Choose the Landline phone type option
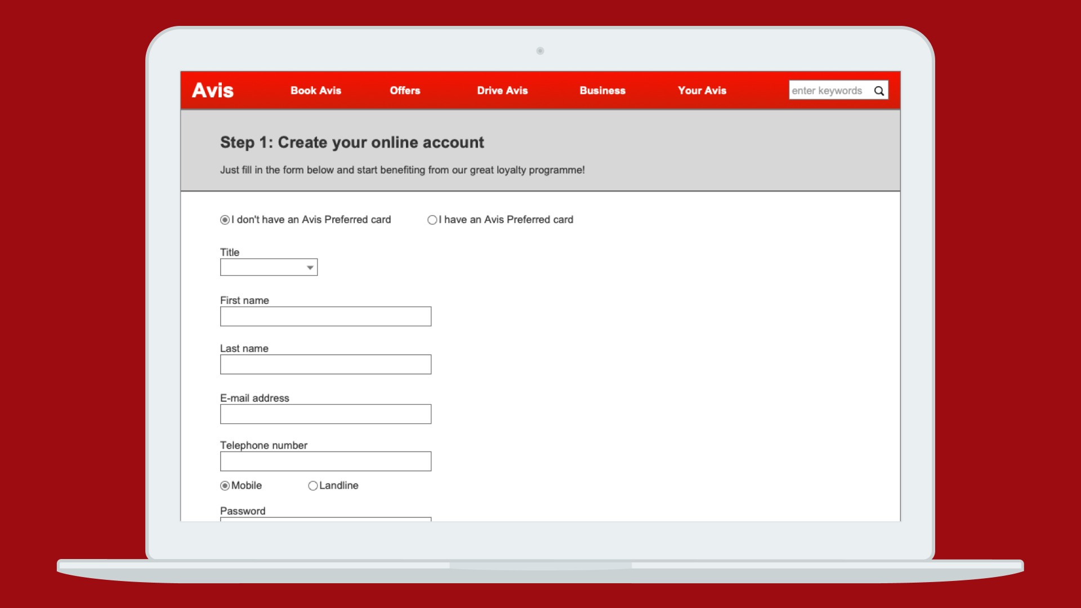Image resolution: width=1081 pixels, height=608 pixels. pos(313,486)
